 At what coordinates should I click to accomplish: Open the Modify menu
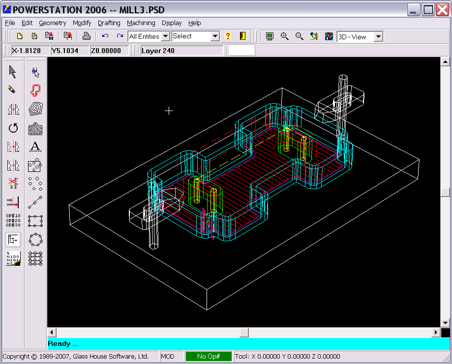[82, 23]
